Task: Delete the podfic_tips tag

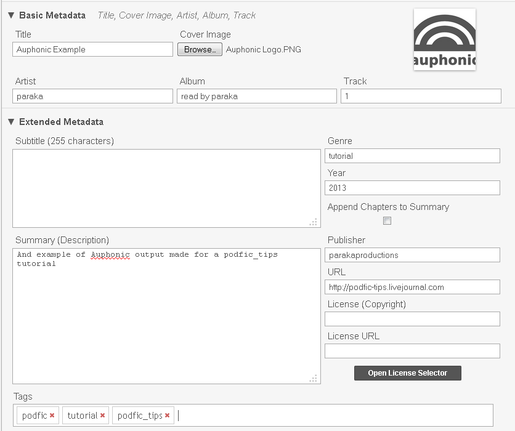Action: pos(167,416)
